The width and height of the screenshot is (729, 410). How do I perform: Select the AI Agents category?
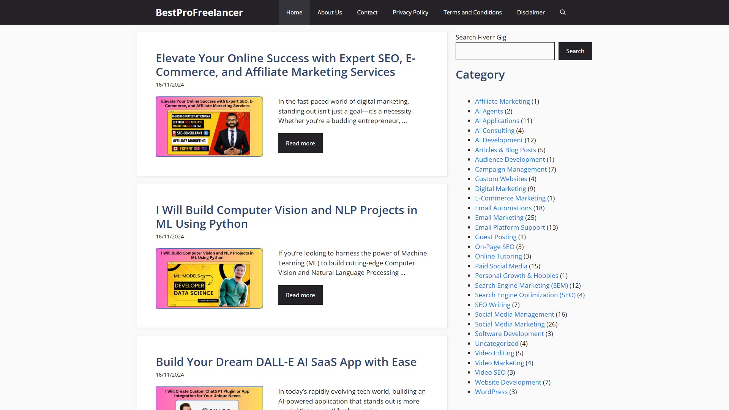coord(489,111)
